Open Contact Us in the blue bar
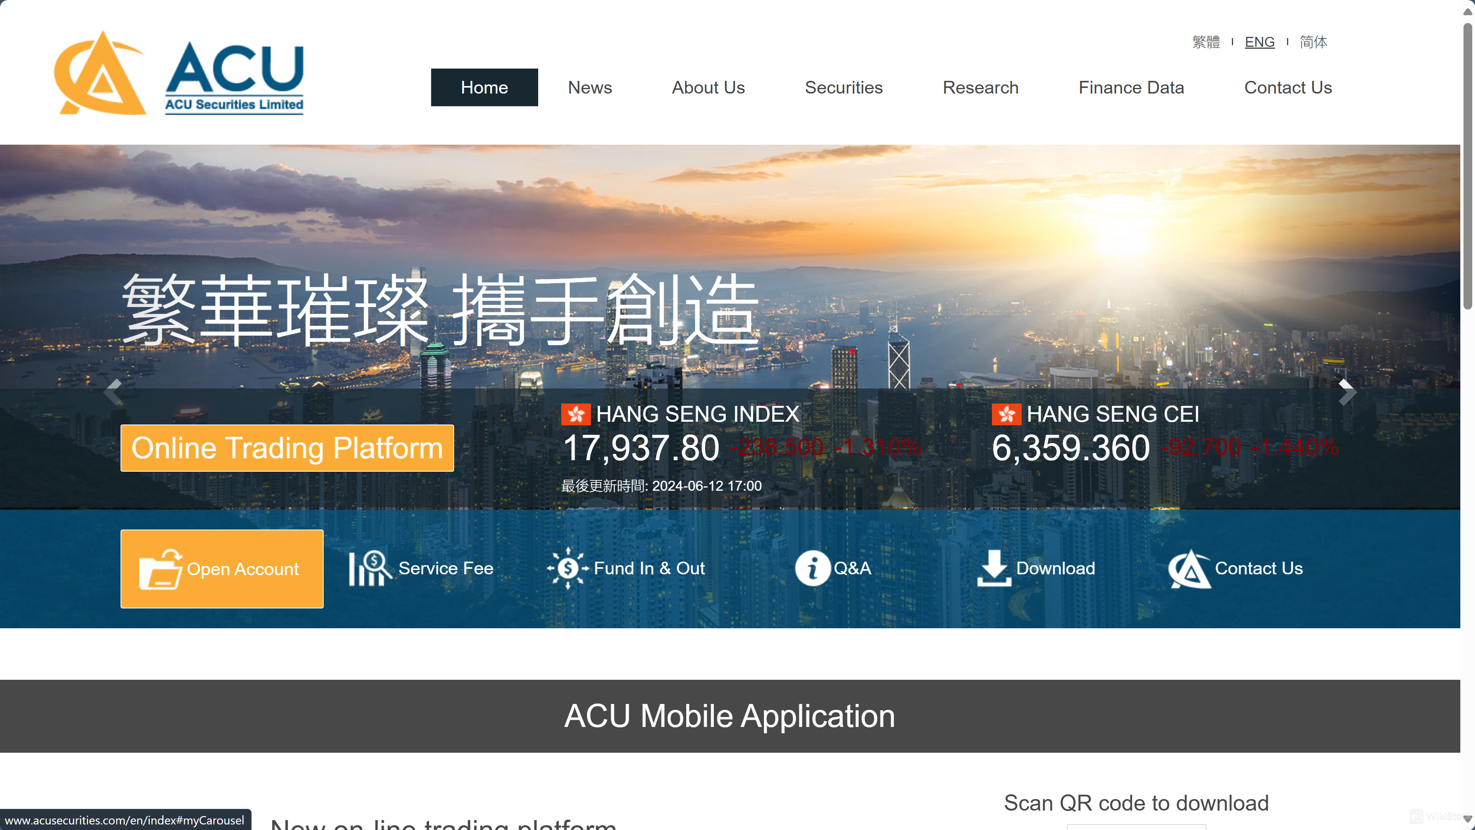The height and width of the screenshot is (830, 1475). pyautogui.click(x=1258, y=568)
